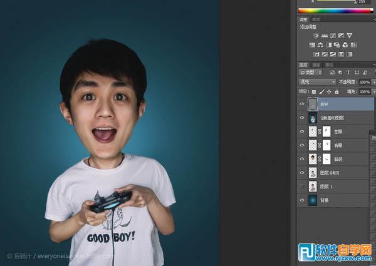
Task: Click the lock all padlock icon
Action: click(337, 92)
